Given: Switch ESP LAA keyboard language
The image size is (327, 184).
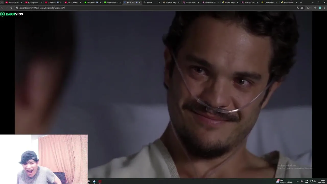Looking at the screenshot, I should (307, 181).
